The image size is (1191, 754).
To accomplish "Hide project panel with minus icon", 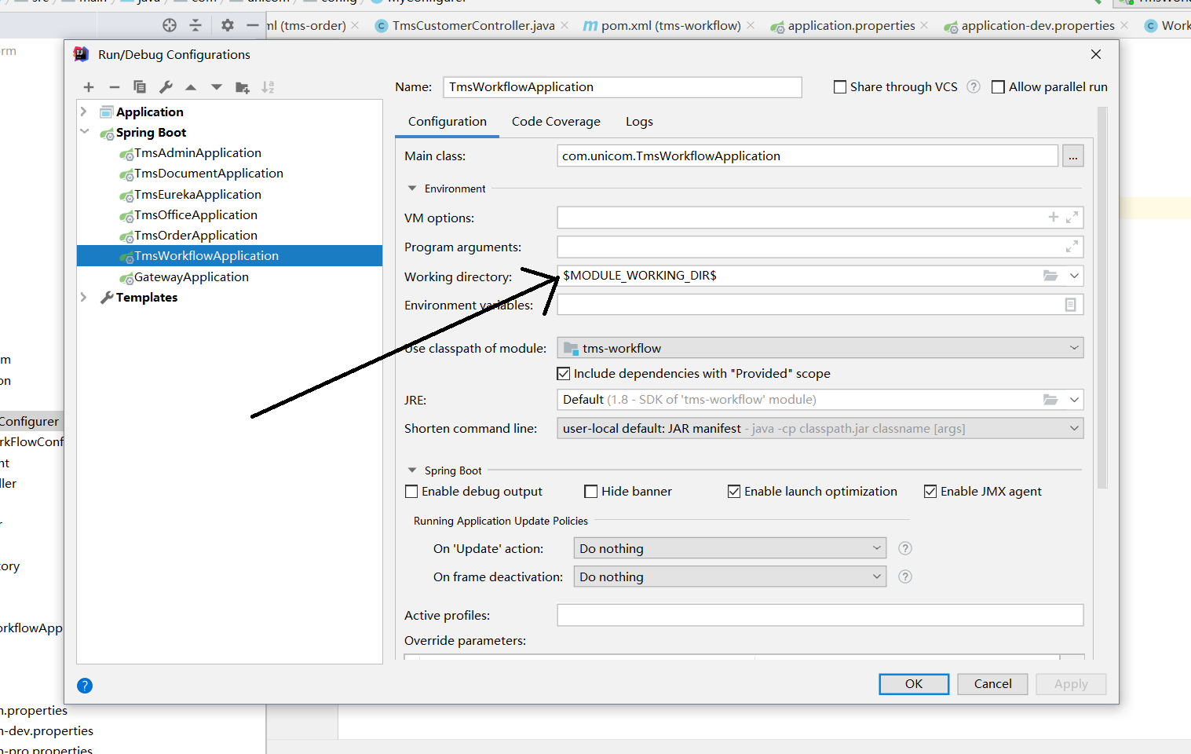I will click(x=253, y=25).
